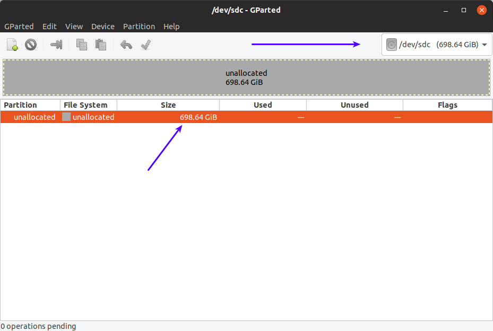This screenshot has width=493, height=331.
Task: Copy the partition using the Copy icon
Action: 82,45
